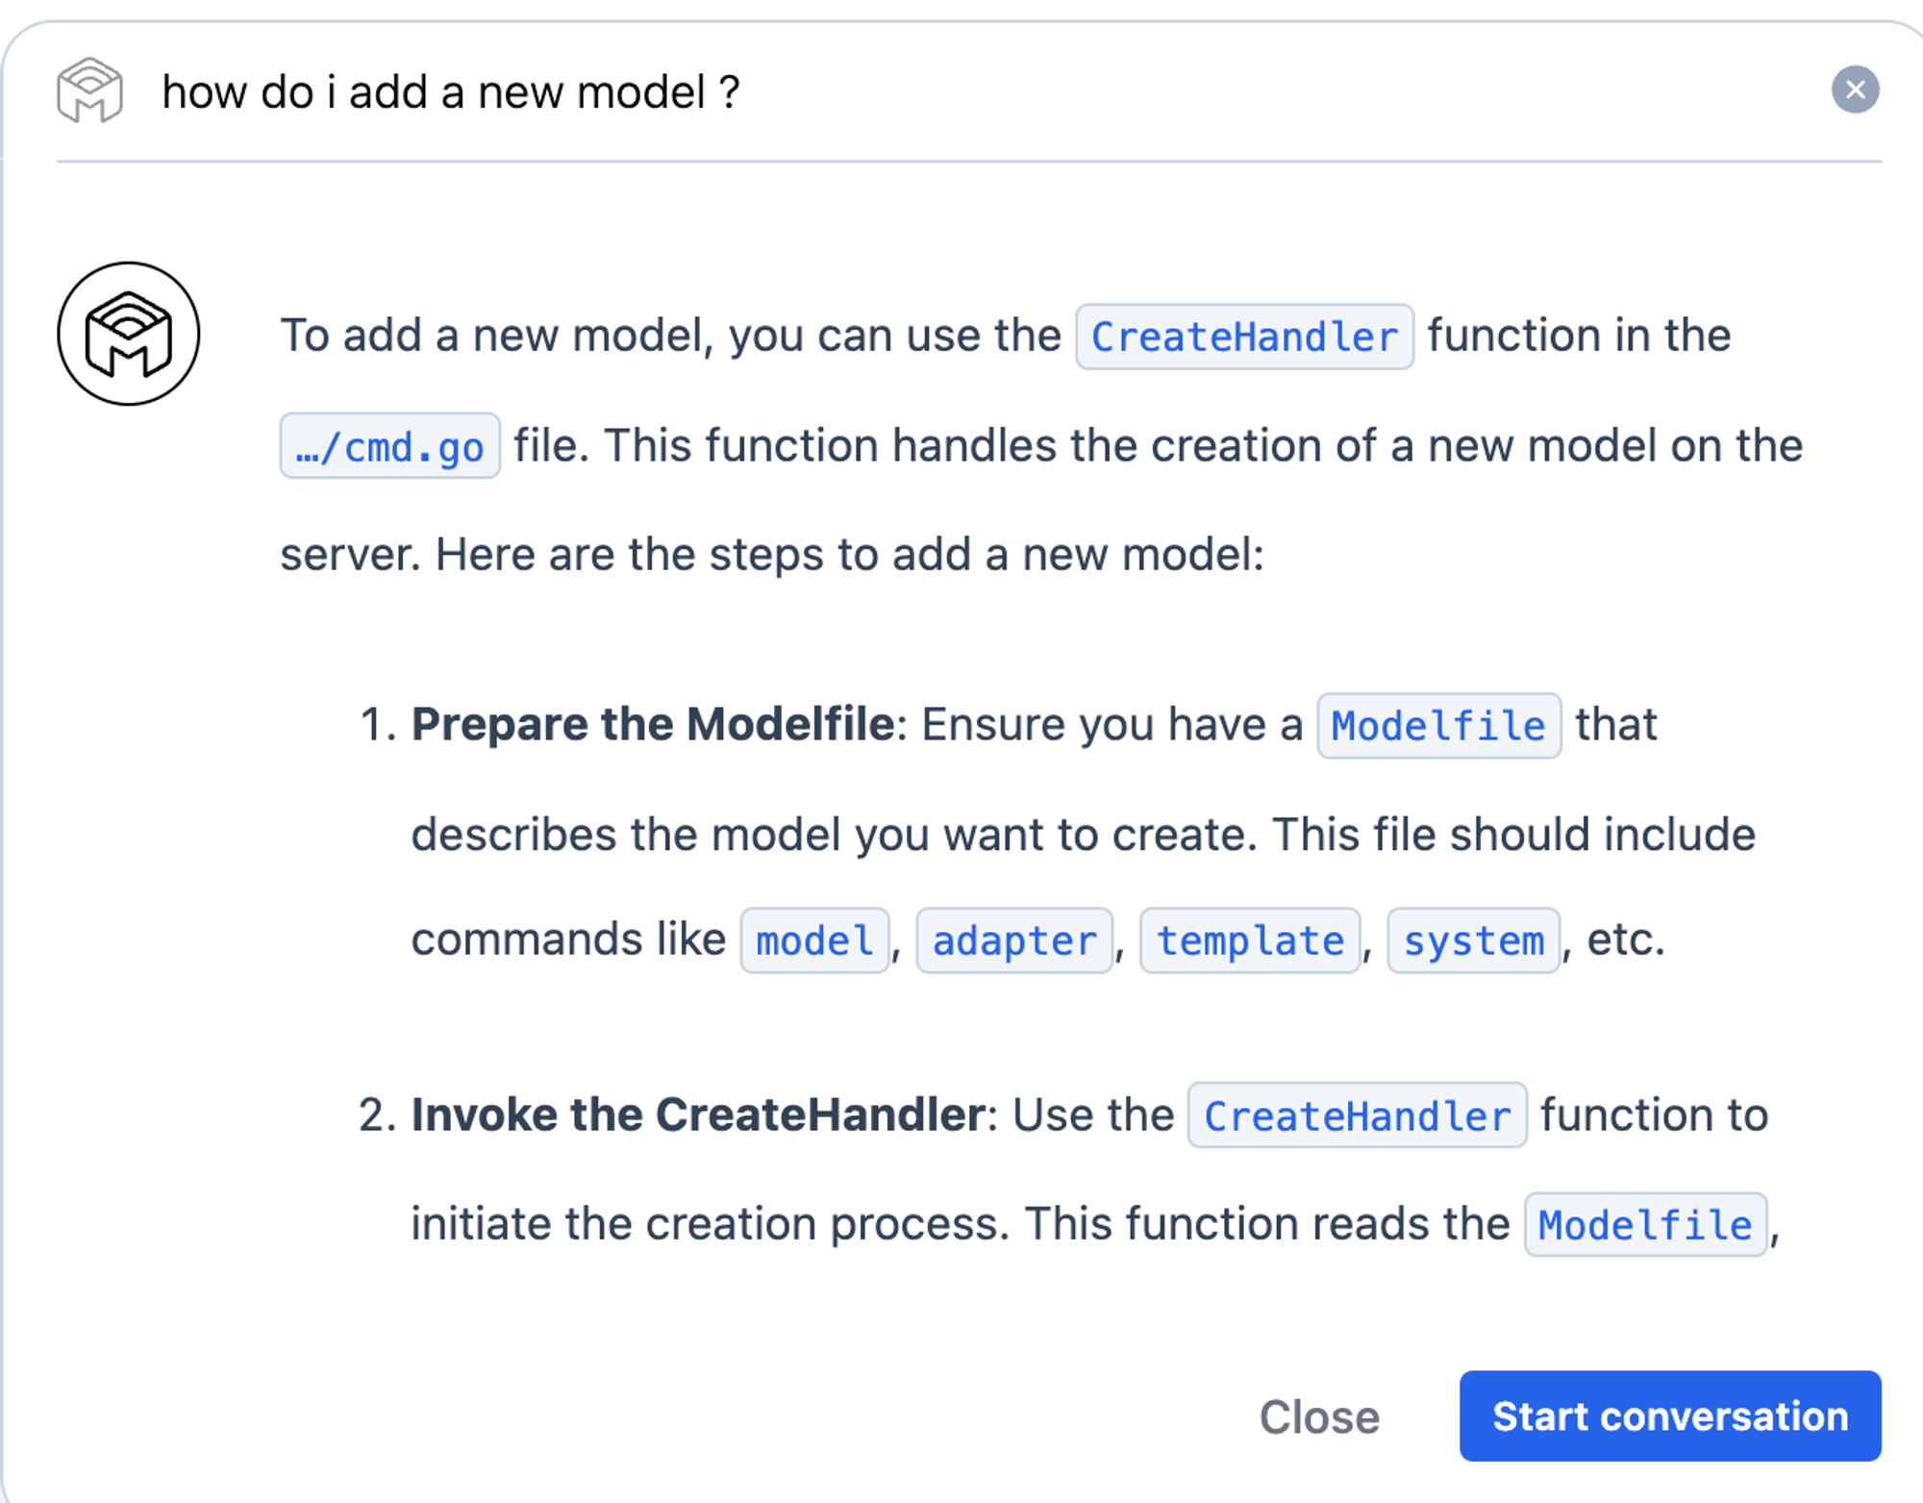
Task: Click the "Here are the steps" sentence
Action: tap(849, 555)
